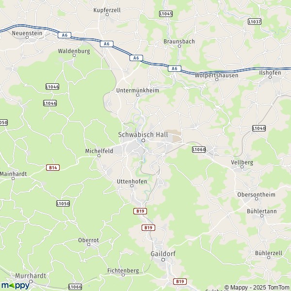The width and height of the screenshot is (291, 291).
Task: Open the Mappy TomTom copyright notice
Action: coord(258,288)
